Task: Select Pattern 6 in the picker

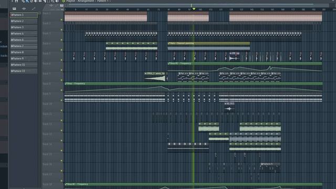Action: (x=24, y=40)
